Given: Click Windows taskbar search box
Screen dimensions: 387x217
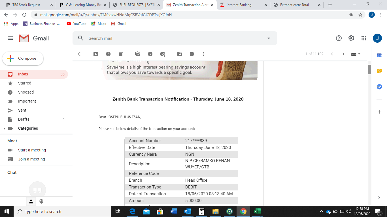Looking at the screenshot, I should click(62, 211).
